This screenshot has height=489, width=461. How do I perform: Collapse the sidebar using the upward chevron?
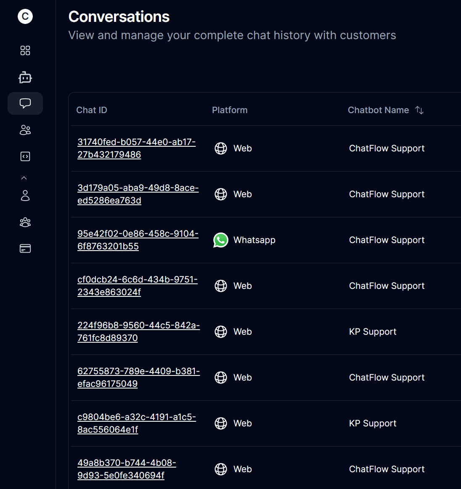point(24,177)
